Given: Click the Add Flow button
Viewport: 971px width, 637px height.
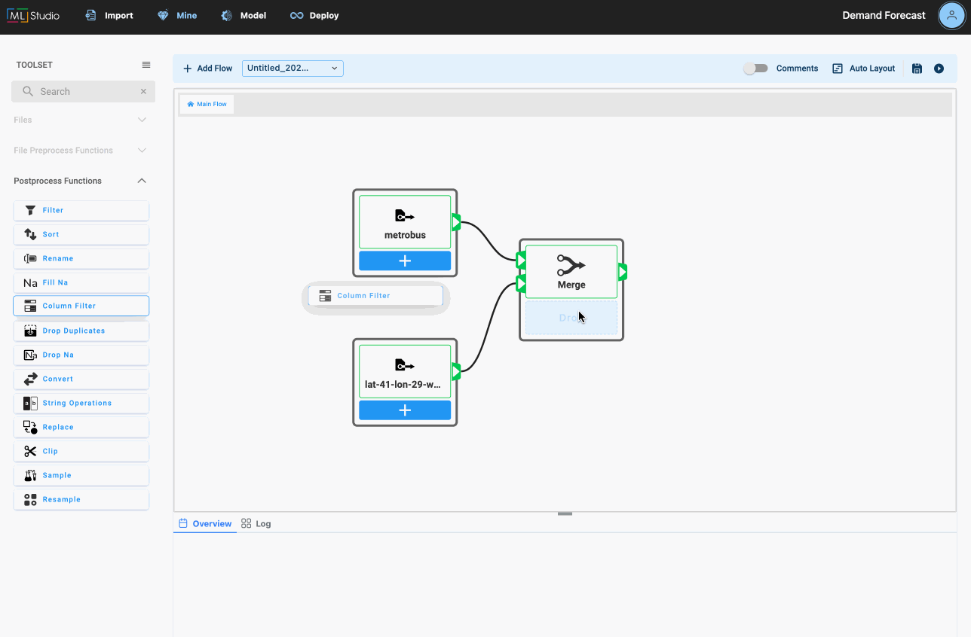Looking at the screenshot, I should point(208,69).
